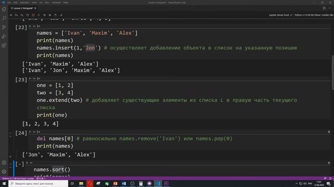
Task: Run cell 23 with its play icon
Action: click(30, 78)
